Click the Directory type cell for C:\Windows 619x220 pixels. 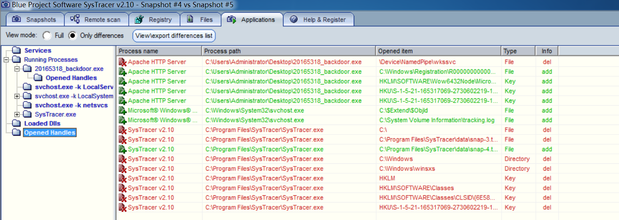[x=517, y=159]
